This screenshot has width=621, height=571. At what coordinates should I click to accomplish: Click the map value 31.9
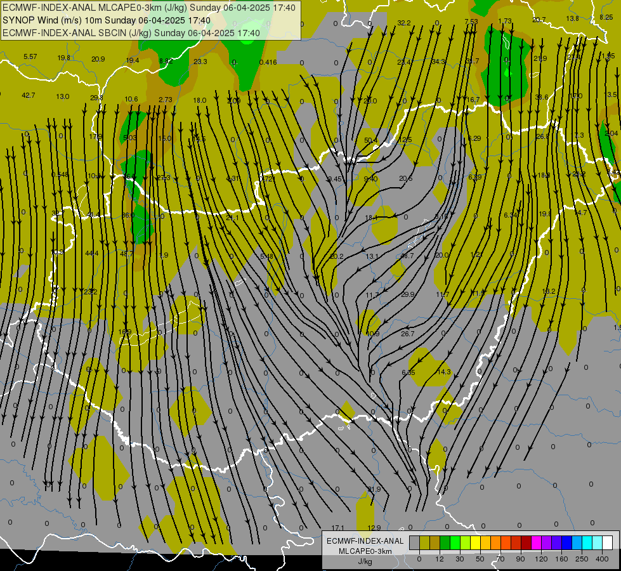tap(374, 489)
